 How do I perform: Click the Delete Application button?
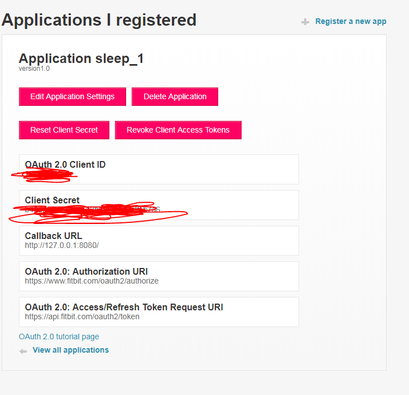tap(175, 96)
